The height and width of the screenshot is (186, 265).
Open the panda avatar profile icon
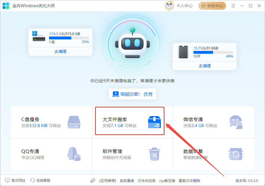[169, 6]
